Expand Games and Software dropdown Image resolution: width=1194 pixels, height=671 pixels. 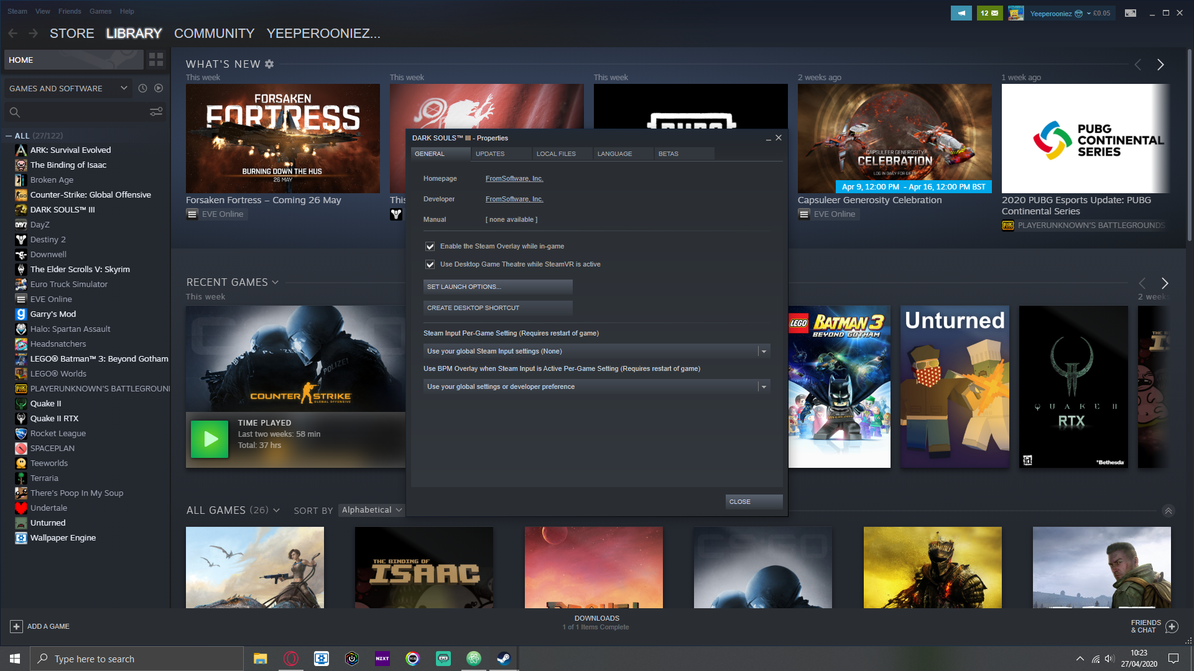pyautogui.click(x=123, y=88)
